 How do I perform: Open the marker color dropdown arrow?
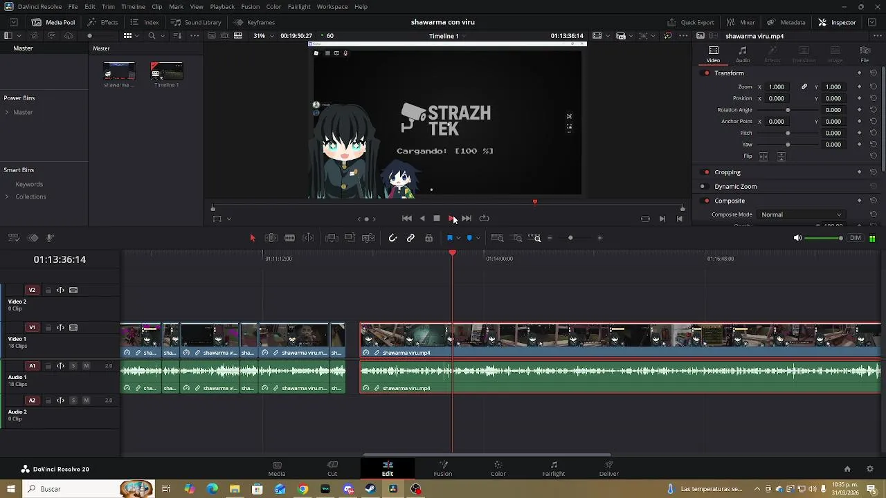click(478, 239)
